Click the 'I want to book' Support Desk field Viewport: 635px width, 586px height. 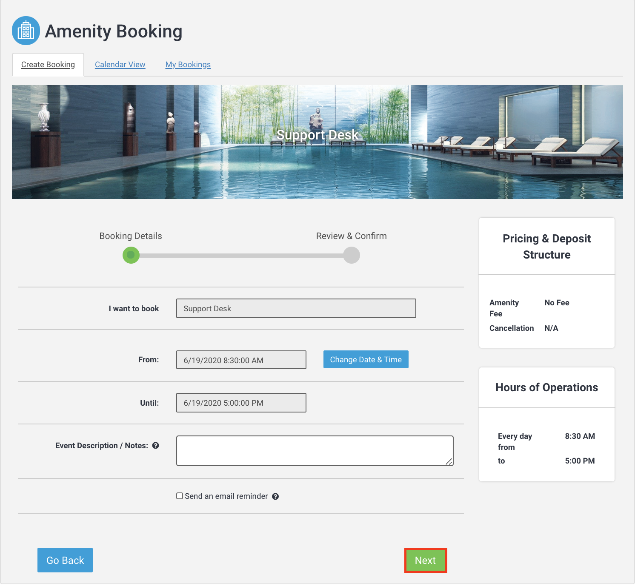[296, 308]
